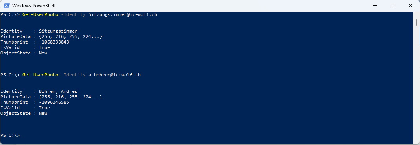Click the a.bohren@icewolf.ch address text
Viewport: 420px width, 145px height.
tap(114, 75)
